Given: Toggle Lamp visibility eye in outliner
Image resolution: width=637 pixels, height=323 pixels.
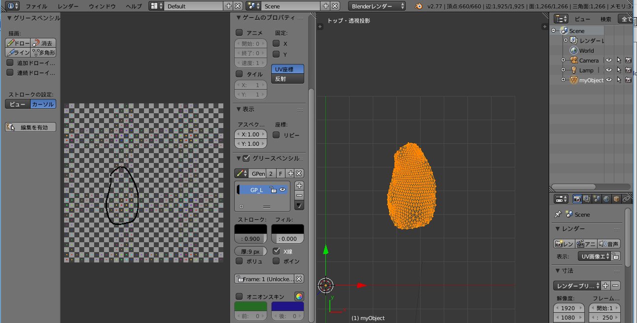Looking at the screenshot, I should coord(609,70).
